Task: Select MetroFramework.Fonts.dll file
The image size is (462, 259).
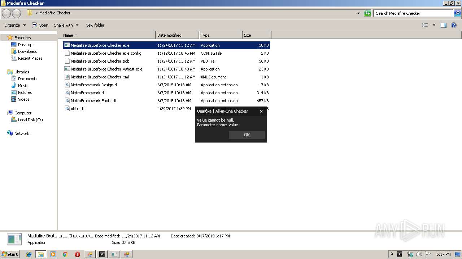Action: (166, 101)
